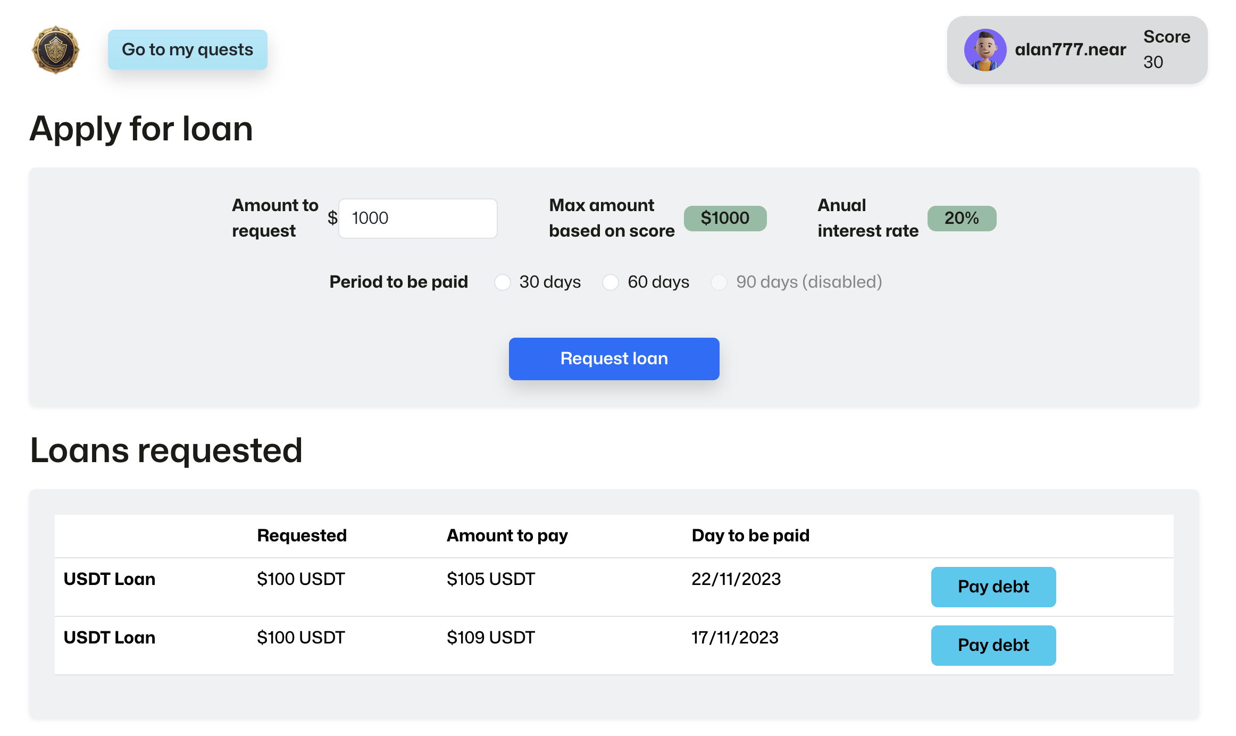Image resolution: width=1236 pixels, height=736 pixels.
Task: Click the Amount to pay column header
Action: coord(507,536)
